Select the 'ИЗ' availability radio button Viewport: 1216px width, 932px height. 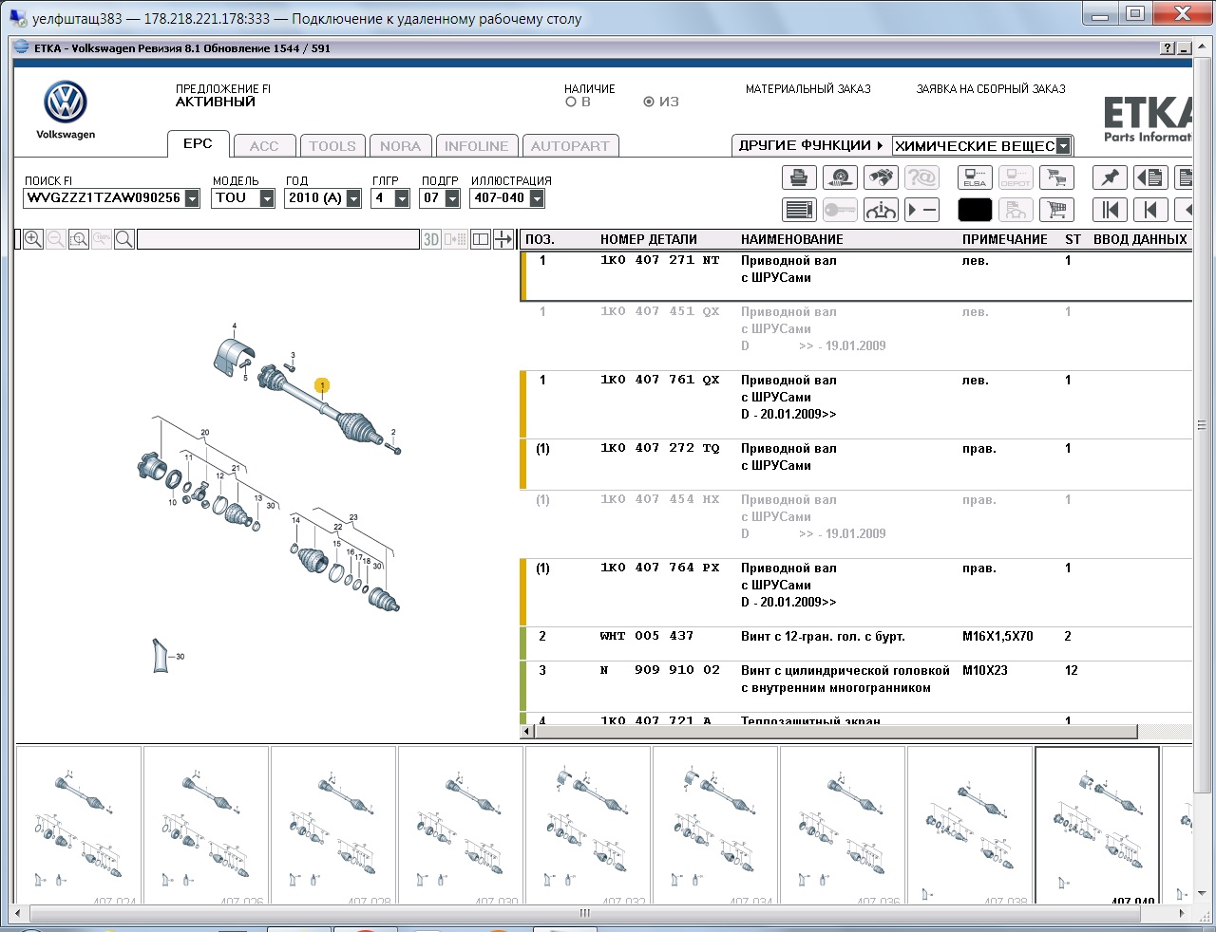pyautogui.click(x=649, y=102)
